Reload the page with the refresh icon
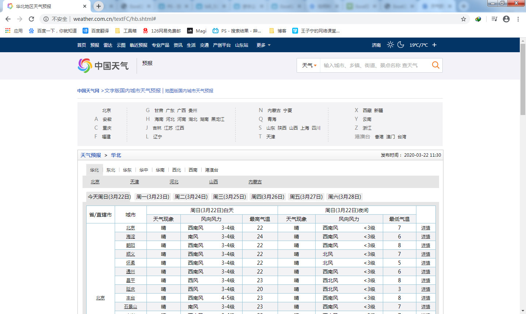This screenshot has width=526, height=314. point(31,19)
